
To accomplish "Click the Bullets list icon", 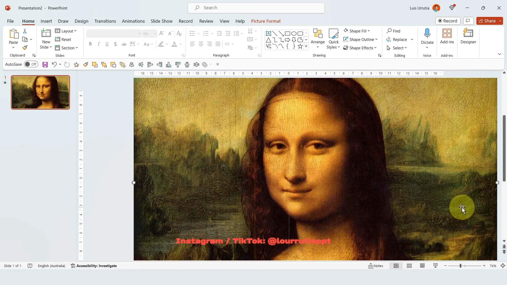I will click(x=192, y=33).
